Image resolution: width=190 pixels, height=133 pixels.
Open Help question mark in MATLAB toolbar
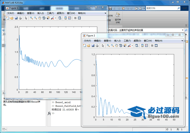pos(140,8)
